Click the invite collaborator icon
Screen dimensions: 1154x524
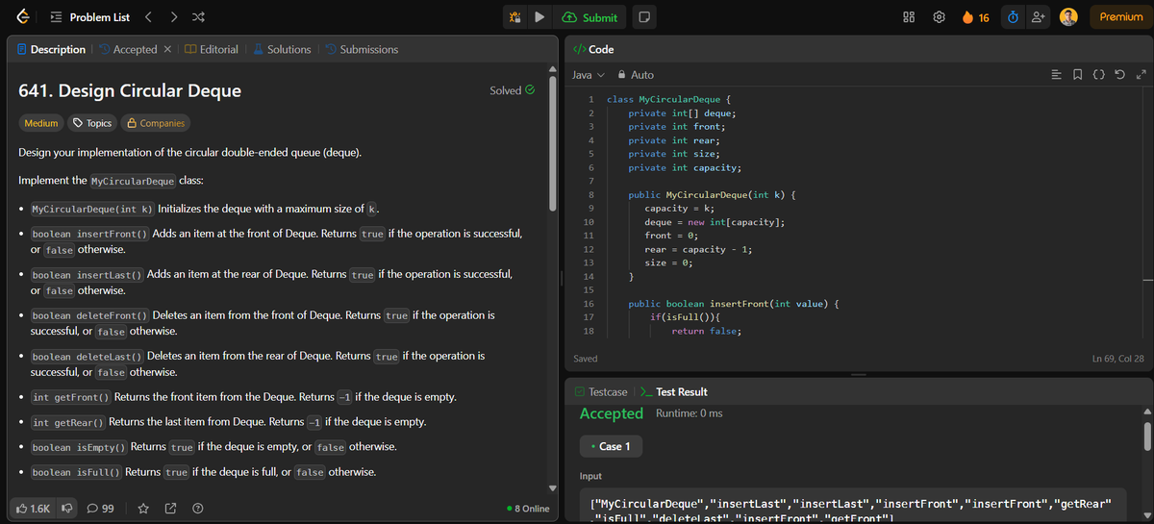[x=1039, y=17]
